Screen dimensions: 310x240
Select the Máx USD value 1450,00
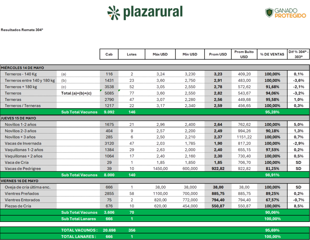pyautogui.click(x=160, y=169)
